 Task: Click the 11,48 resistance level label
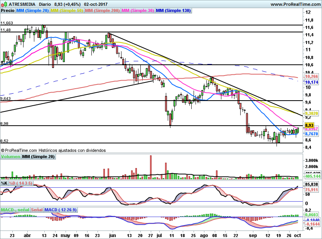click(x=5, y=30)
